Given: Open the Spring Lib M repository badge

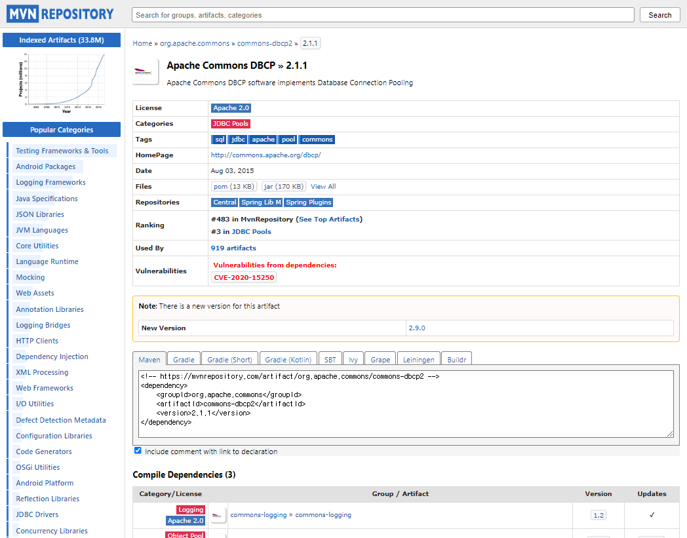Looking at the screenshot, I should (261, 202).
